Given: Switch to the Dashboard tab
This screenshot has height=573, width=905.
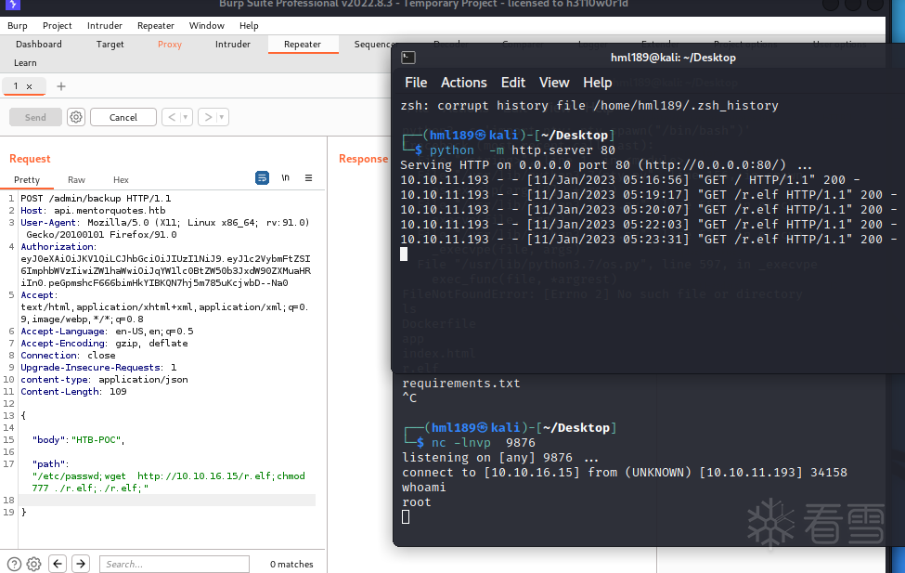Looking at the screenshot, I should click(39, 44).
